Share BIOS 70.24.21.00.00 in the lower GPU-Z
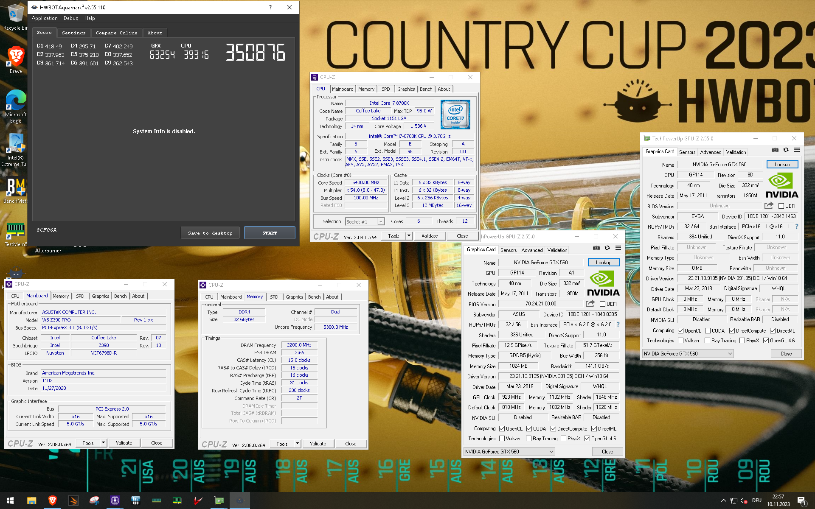 [x=590, y=304]
